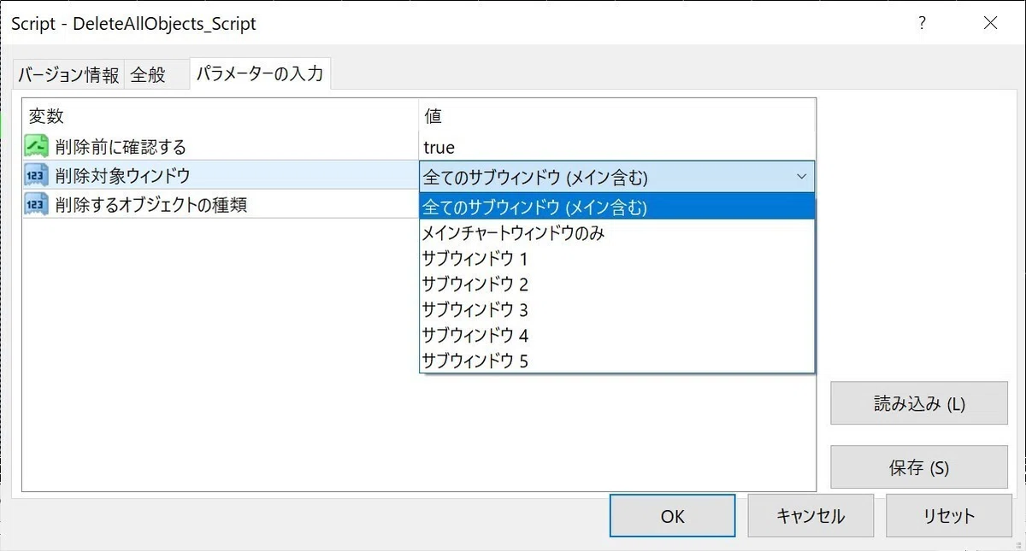
Task: Switch to the バージョン情報 tab
Action: coord(68,75)
